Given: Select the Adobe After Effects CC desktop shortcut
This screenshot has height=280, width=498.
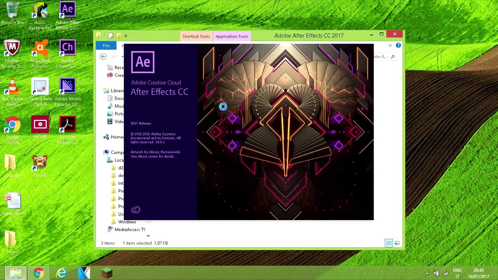Looking at the screenshot, I should click(x=67, y=16).
